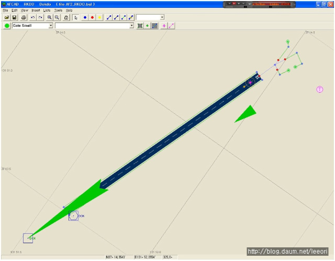The height and width of the screenshot is (261, 335).
Task: Choose the yellow node dot tool
Action: click(x=99, y=17)
